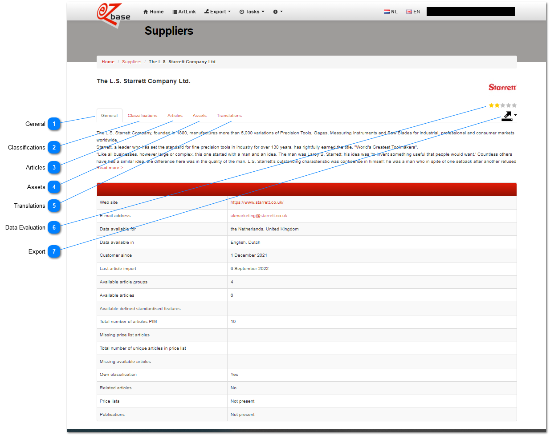
Task: Switch language to NL with the Dutch flag
Action: coord(391,12)
